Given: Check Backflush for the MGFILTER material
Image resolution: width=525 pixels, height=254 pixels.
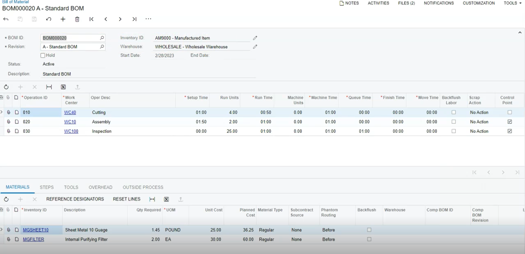Looking at the screenshot, I should tap(369, 239).
